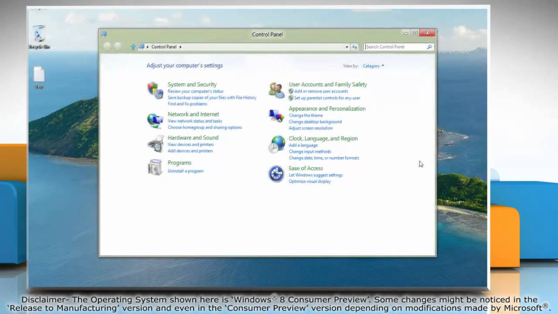Click Find and fix problems
This screenshot has height=314, width=558.
click(x=187, y=104)
